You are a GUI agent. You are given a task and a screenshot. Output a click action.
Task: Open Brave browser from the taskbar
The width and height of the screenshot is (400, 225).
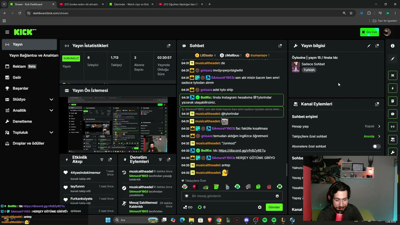coord(210,220)
